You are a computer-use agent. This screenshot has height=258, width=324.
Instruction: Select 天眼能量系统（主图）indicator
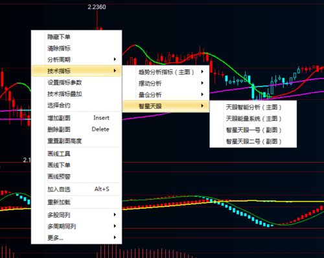pos(253,119)
